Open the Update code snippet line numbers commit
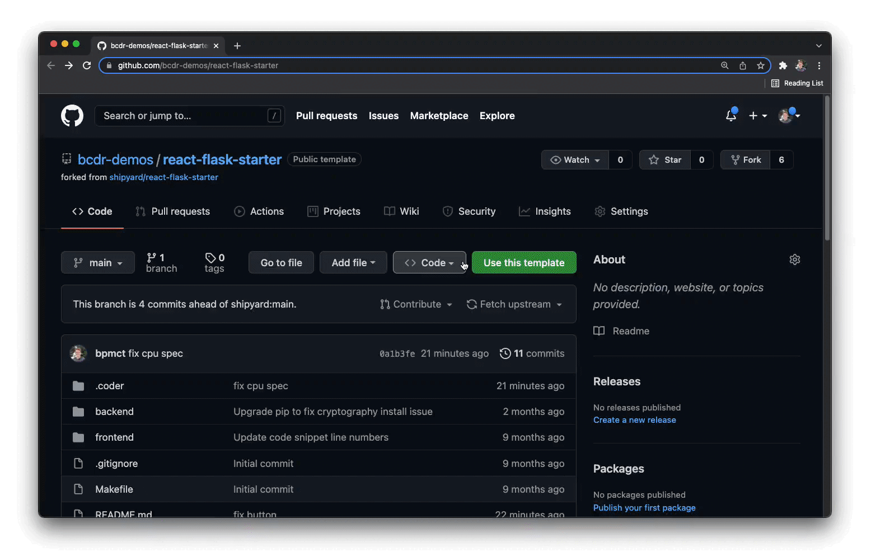 (311, 437)
